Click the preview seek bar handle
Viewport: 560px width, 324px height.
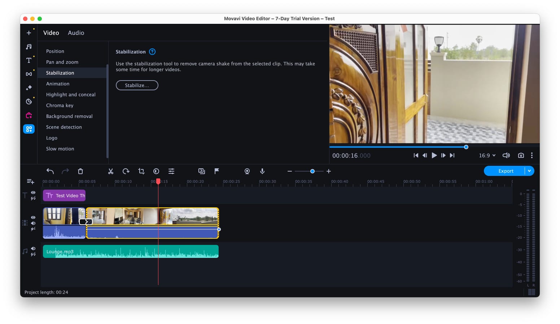point(466,147)
